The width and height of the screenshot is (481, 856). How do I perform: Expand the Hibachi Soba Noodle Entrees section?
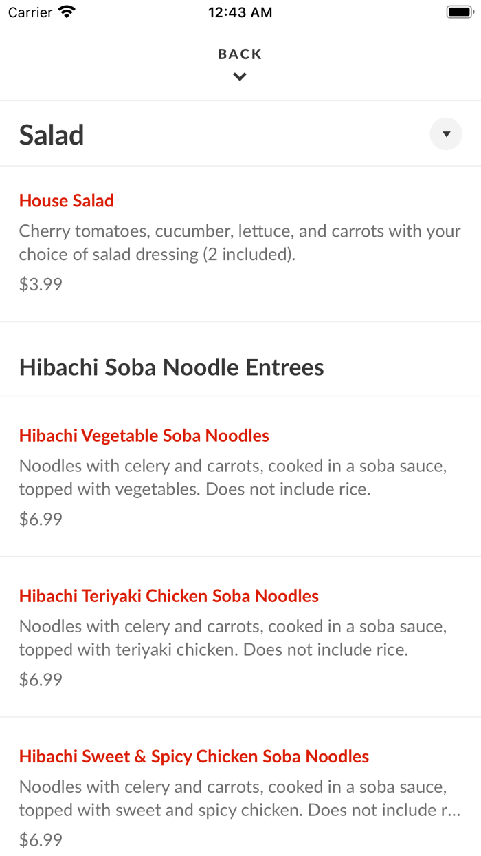(172, 367)
